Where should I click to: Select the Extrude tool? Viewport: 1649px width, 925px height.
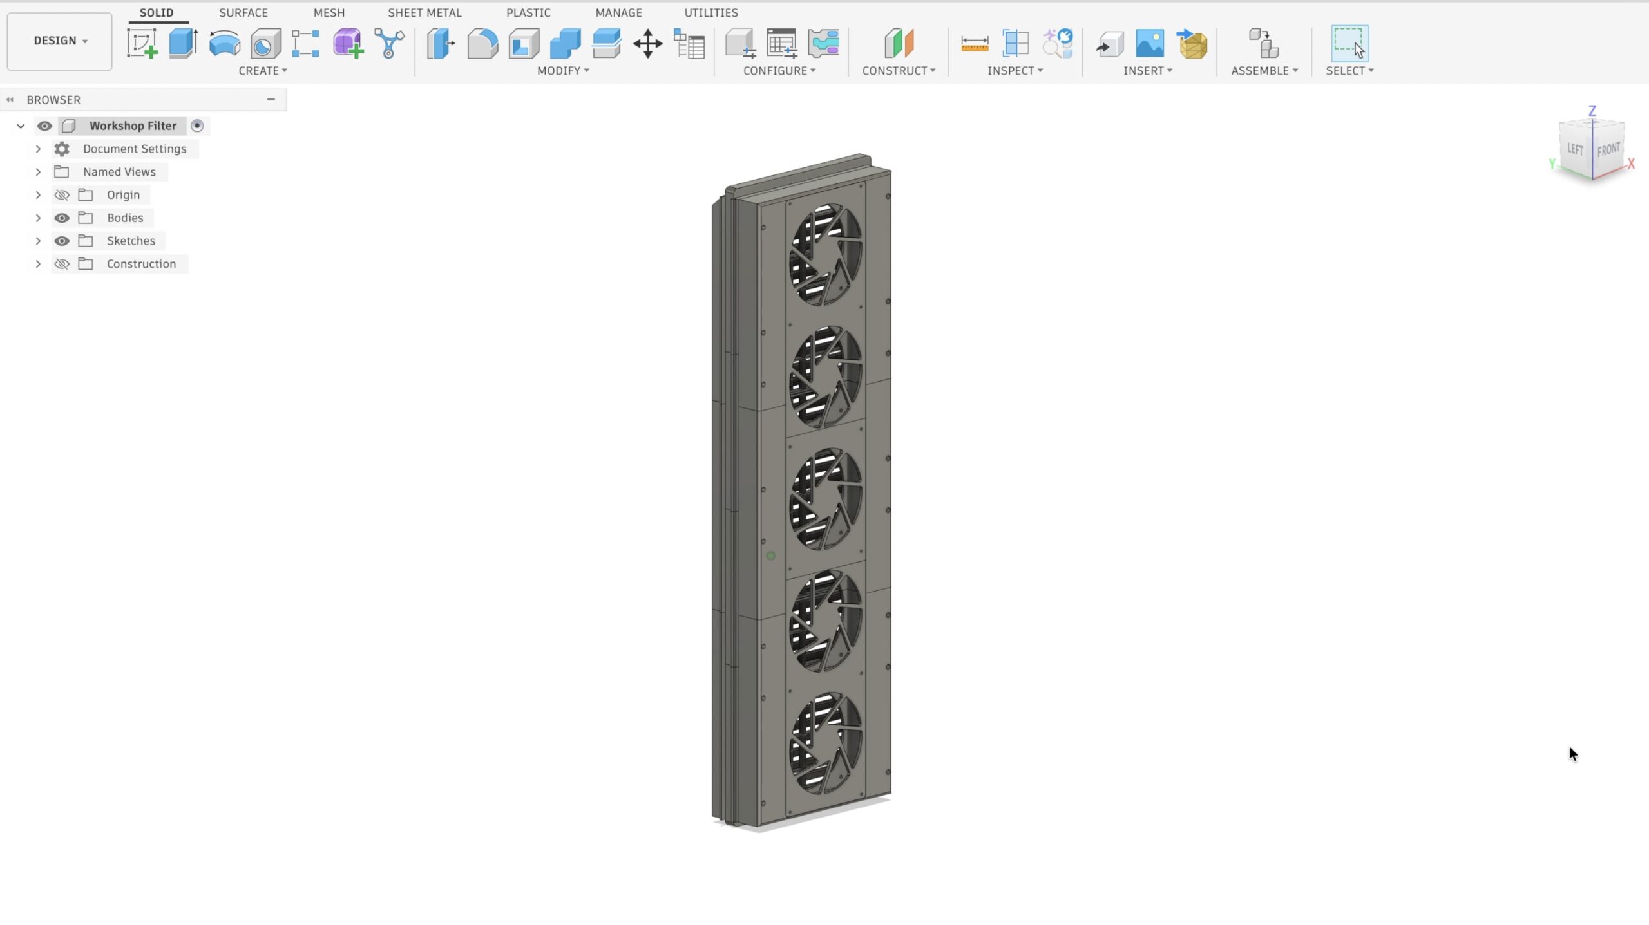(183, 44)
